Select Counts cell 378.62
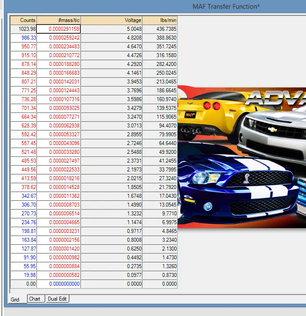The width and height of the screenshot is (306, 316). pyautogui.click(x=23, y=187)
